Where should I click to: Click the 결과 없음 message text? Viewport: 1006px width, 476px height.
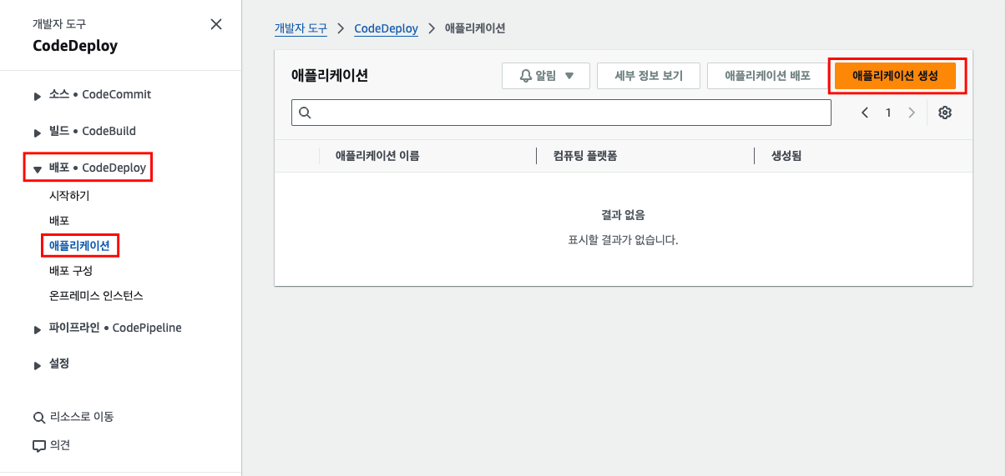pos(623,215)
